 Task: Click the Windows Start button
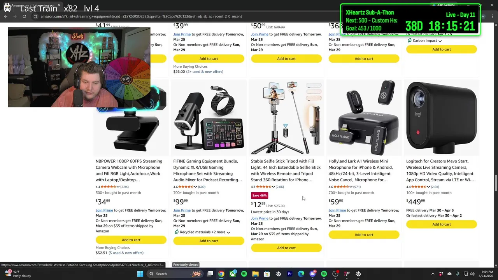click(x=140, y=274)
